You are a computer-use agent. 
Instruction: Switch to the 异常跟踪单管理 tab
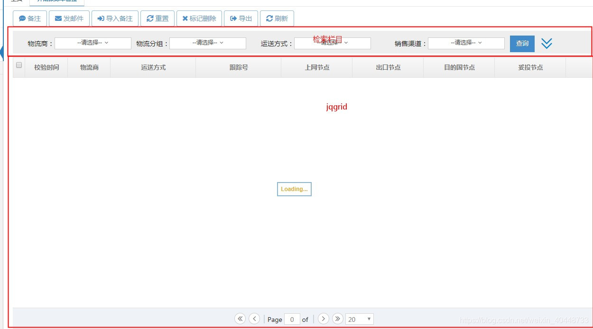(x=57, y=1)
